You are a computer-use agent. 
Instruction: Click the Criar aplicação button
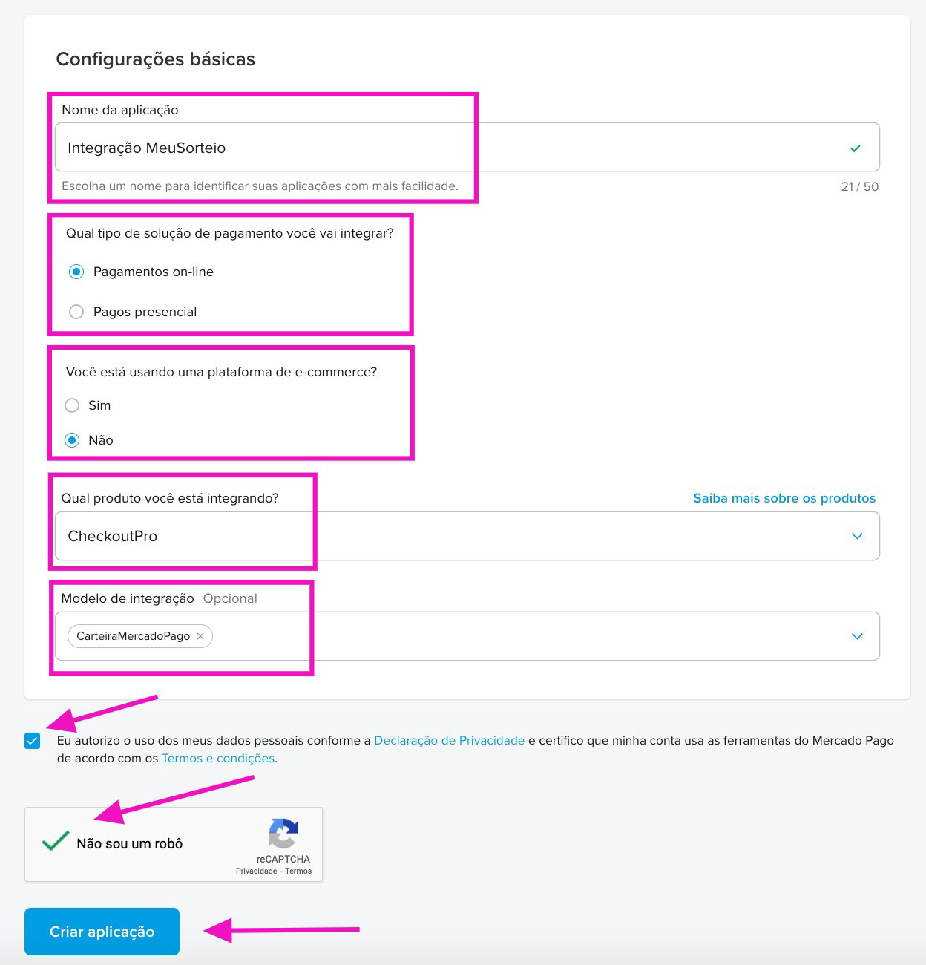102,932
